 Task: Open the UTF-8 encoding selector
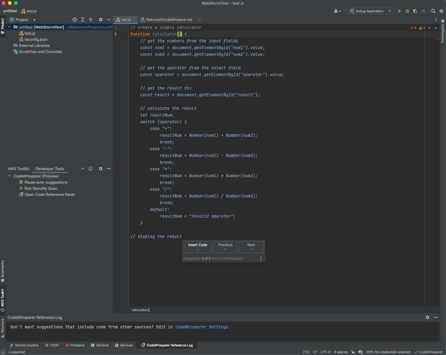point(325,352)
